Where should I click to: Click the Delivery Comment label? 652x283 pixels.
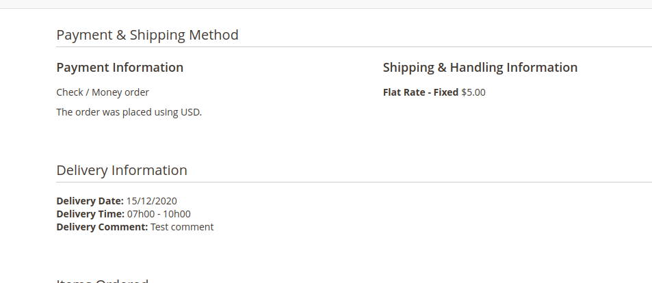(102, 227)
